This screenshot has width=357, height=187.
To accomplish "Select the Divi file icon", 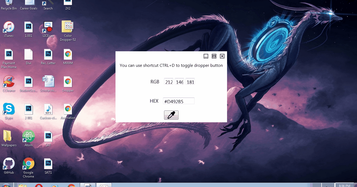I will pyautogui.click(x=28, y=57).
